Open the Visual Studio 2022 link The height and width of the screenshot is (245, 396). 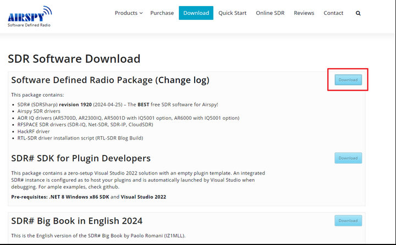coord(143,197)
